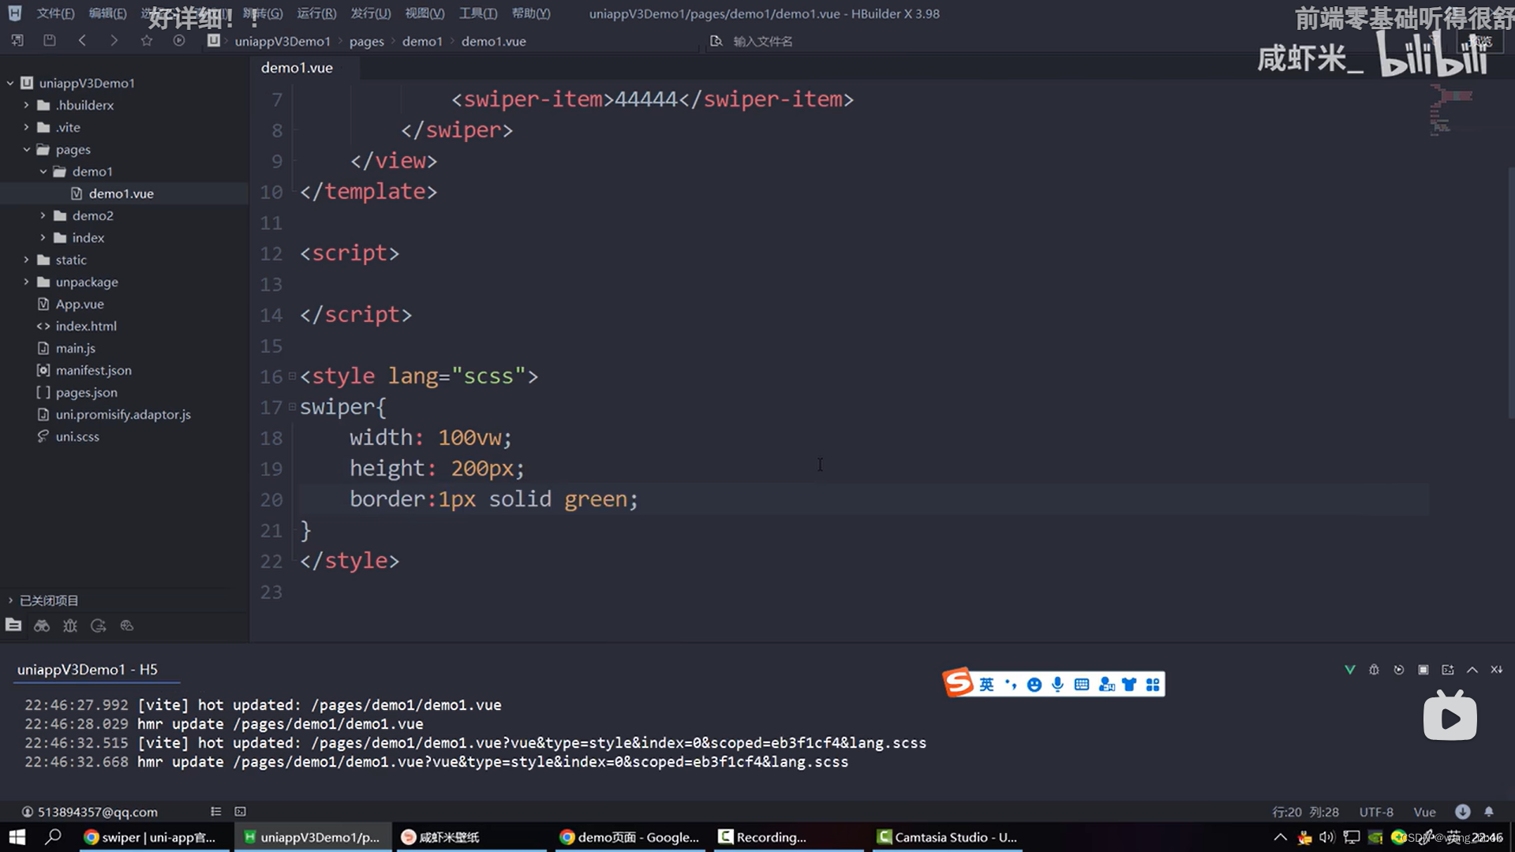
Task: Click the green Vue devtools icon in console
Action: (1350, 670)
